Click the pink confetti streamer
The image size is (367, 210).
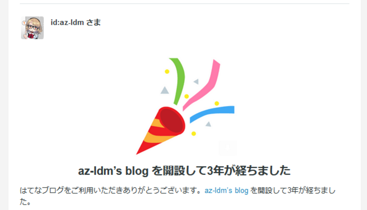[202, 85]
